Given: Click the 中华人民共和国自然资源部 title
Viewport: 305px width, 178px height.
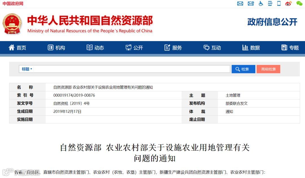Looking at the screenshot, I should (x=90, y=20).
